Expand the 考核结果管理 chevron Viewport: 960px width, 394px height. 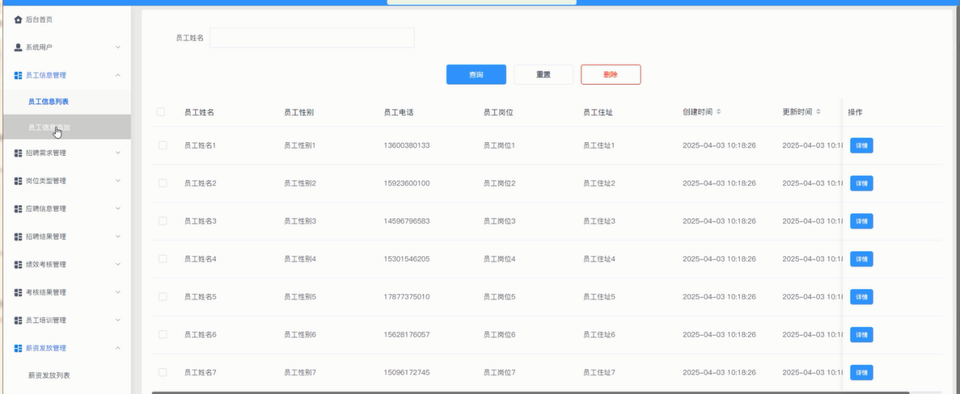(117, 293)
